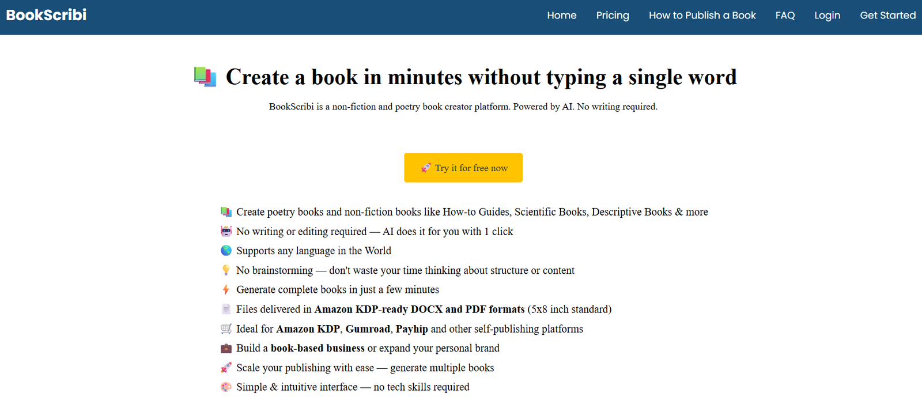Click the Try it for free now button

point(463,168)
